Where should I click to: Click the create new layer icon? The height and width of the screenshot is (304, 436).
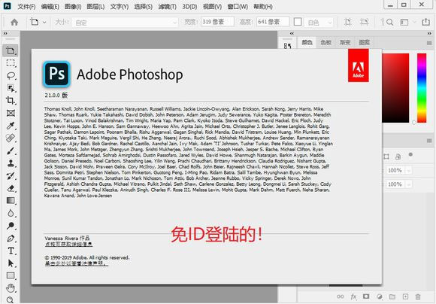(x=405, y=296)
